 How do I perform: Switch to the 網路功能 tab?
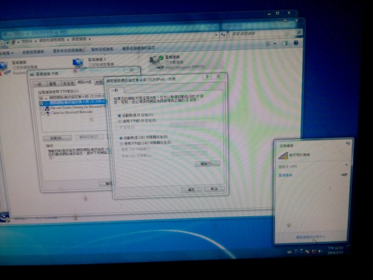coord(84,82)
